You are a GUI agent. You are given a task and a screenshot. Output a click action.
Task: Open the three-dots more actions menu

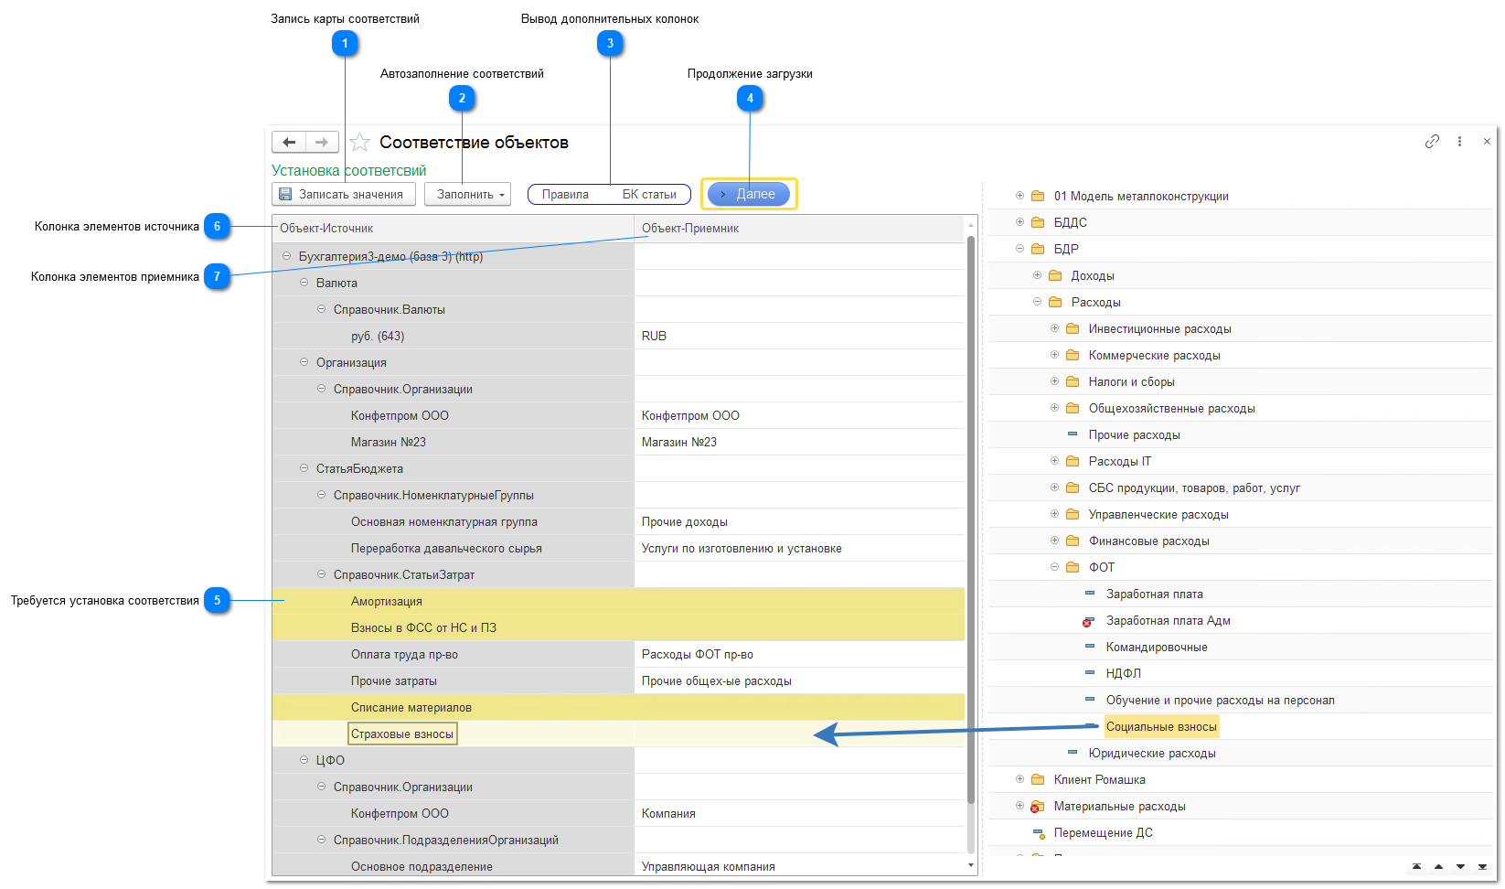point(1459,141)
